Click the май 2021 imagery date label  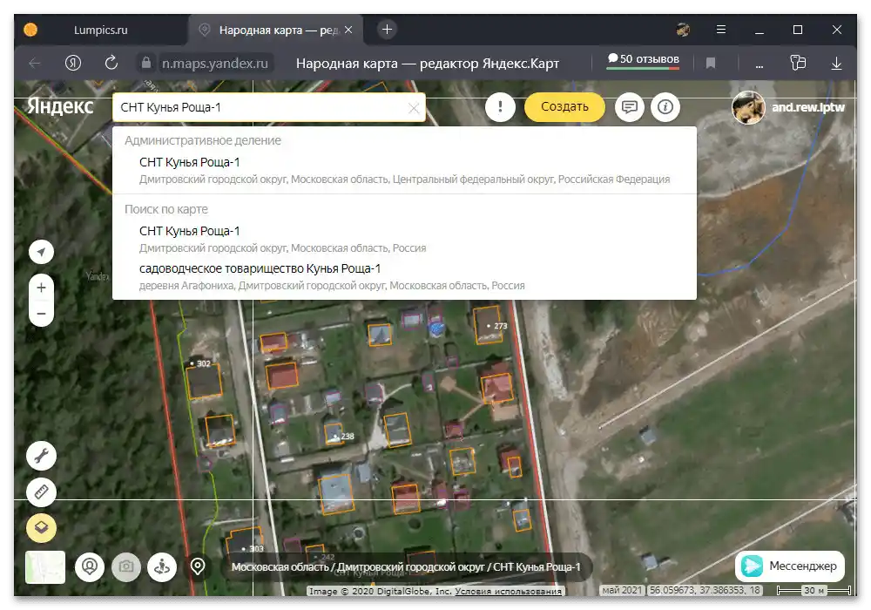click(x=622, y=590)
